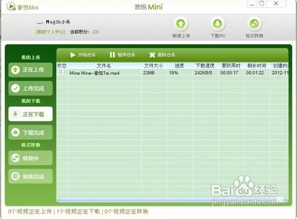Open 我的个人中心 link
This screenshot has width=297, height=219.
pyautogui.click(x=50, y=32)
